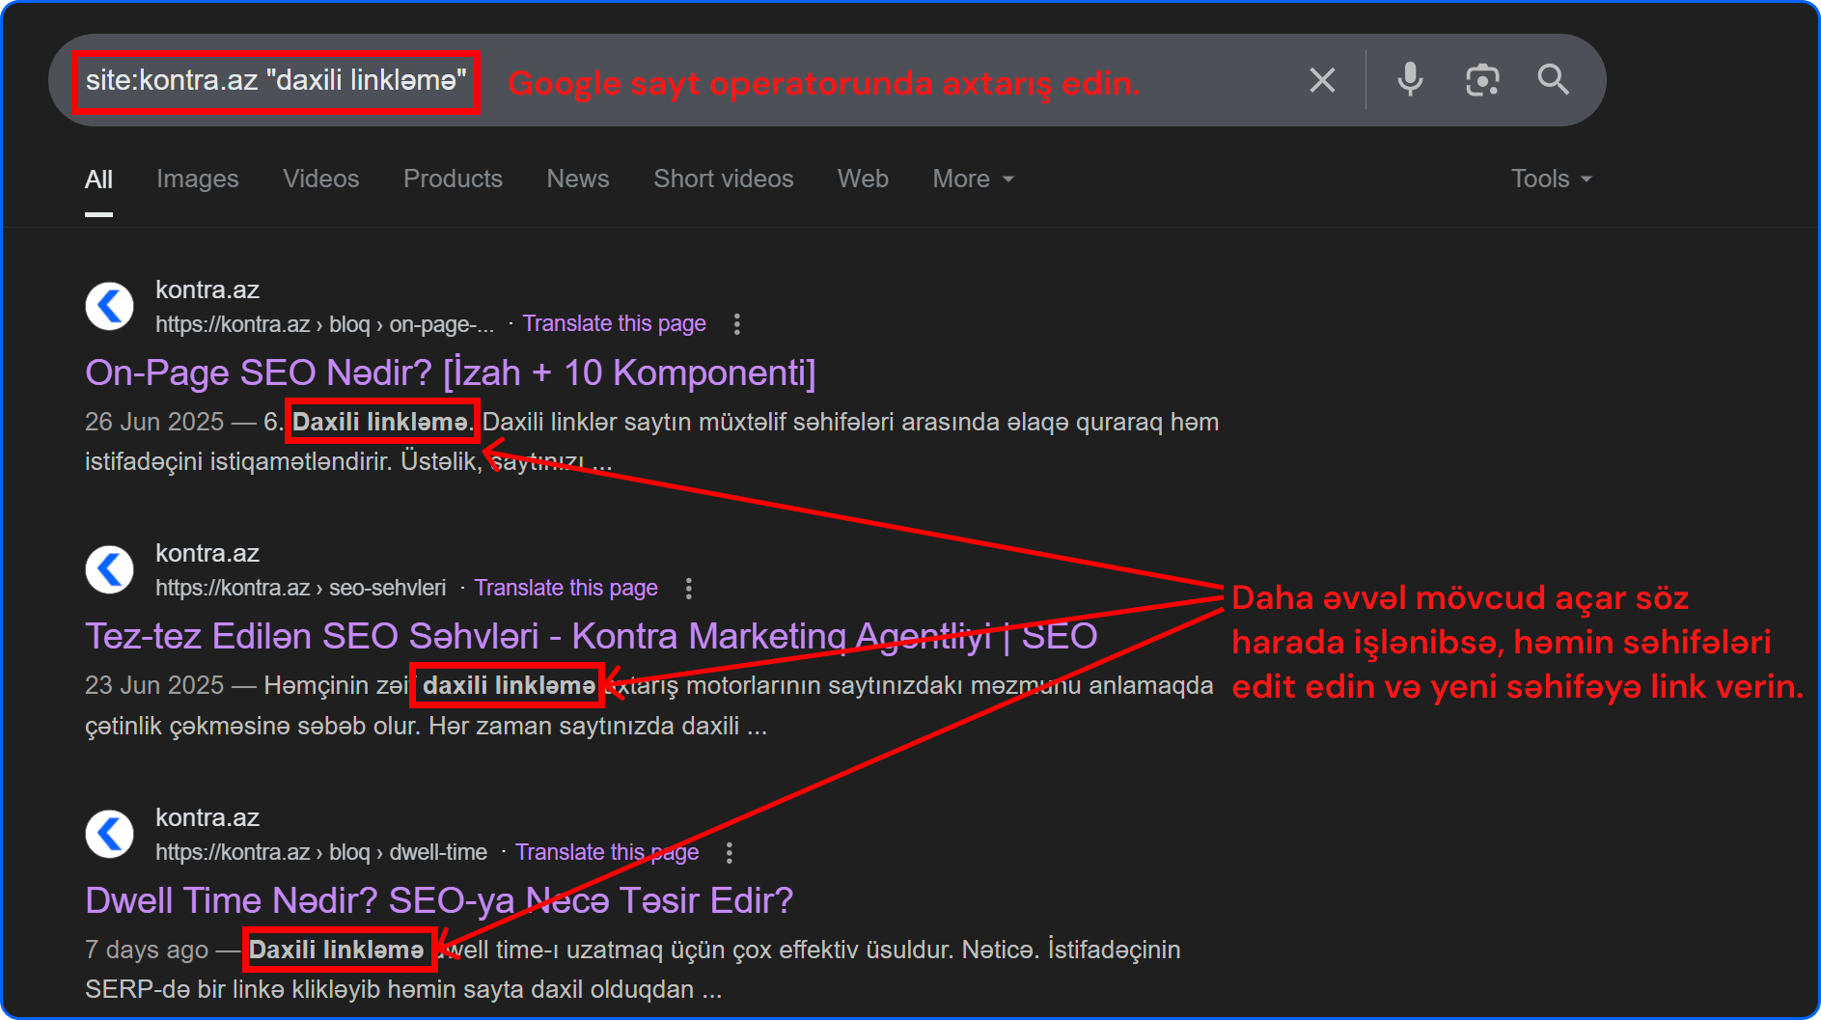Click the date '23 Jun 2025' in snippet
Screen dimensions: 1821x1020
coord(154,686)
